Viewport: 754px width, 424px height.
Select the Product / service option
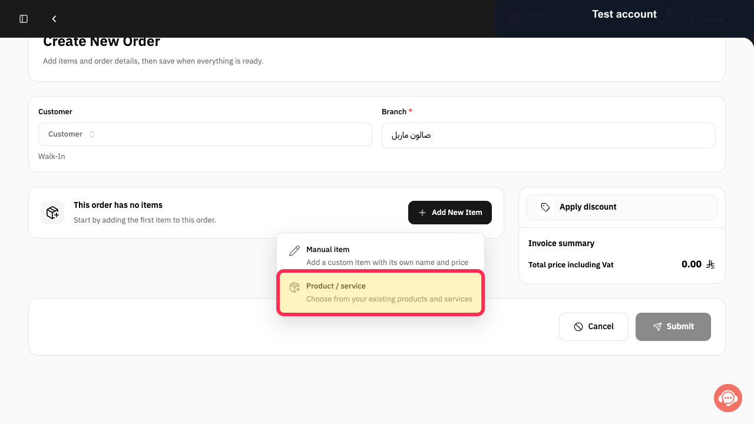click(x=381, y=293)
